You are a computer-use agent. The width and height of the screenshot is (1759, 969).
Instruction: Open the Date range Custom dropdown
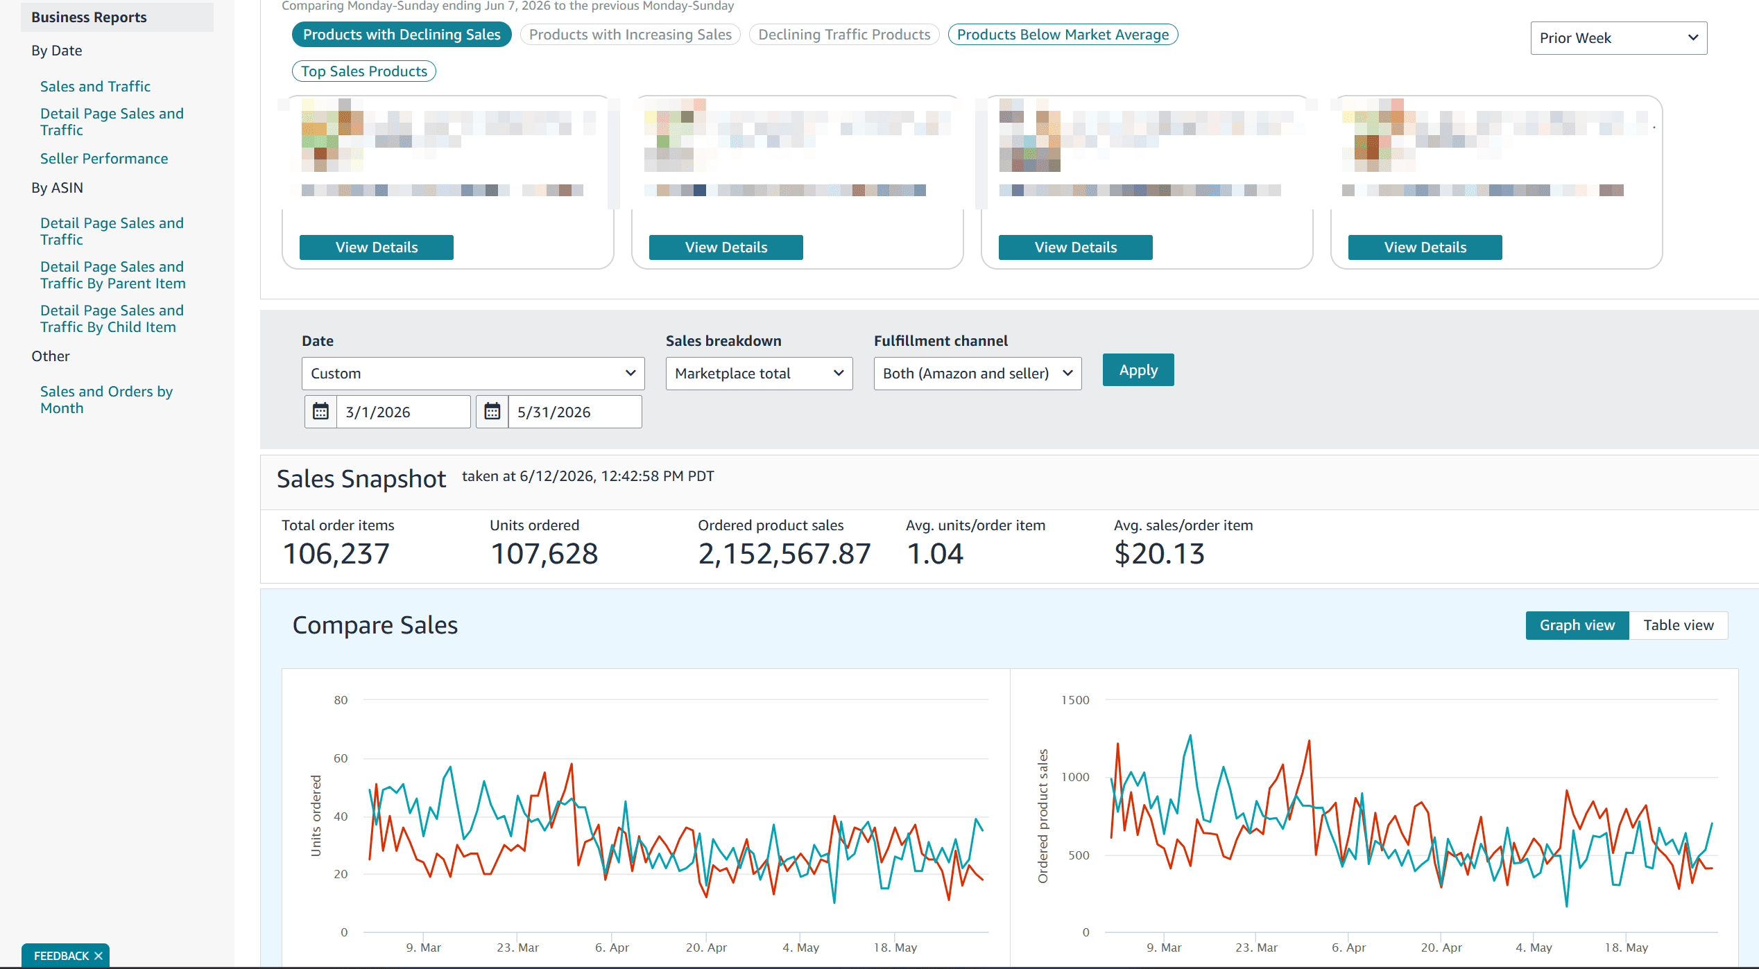click(x=473, y=374)
